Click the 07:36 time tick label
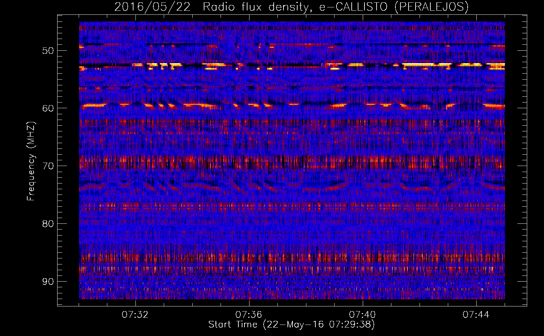This screenshot has height=336, width=544. click(249, 315)
